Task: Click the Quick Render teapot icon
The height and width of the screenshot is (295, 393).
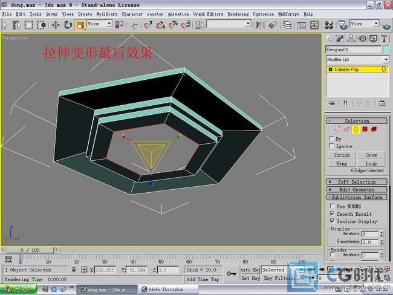Action: 386,25
